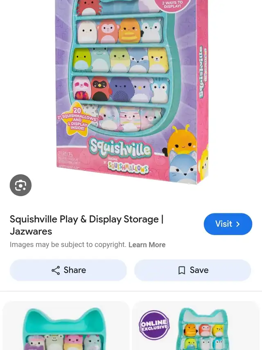Open the teal cat display case thumbnail
The image size is (262, 350).
coord(66,326)
